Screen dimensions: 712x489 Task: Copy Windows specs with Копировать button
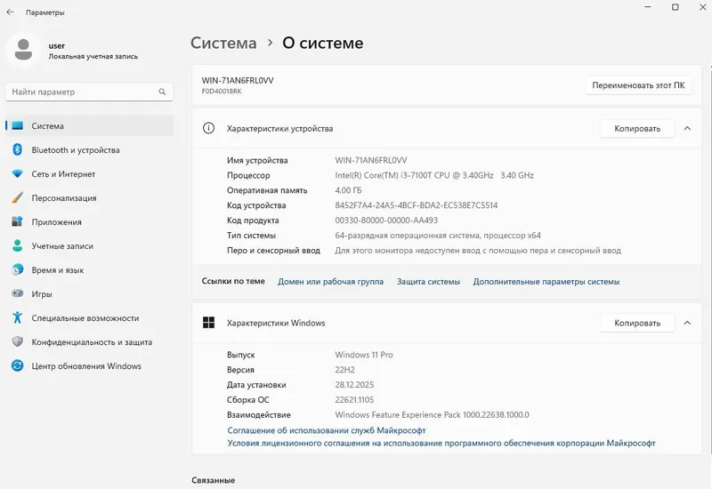click(x=637, y=323)
